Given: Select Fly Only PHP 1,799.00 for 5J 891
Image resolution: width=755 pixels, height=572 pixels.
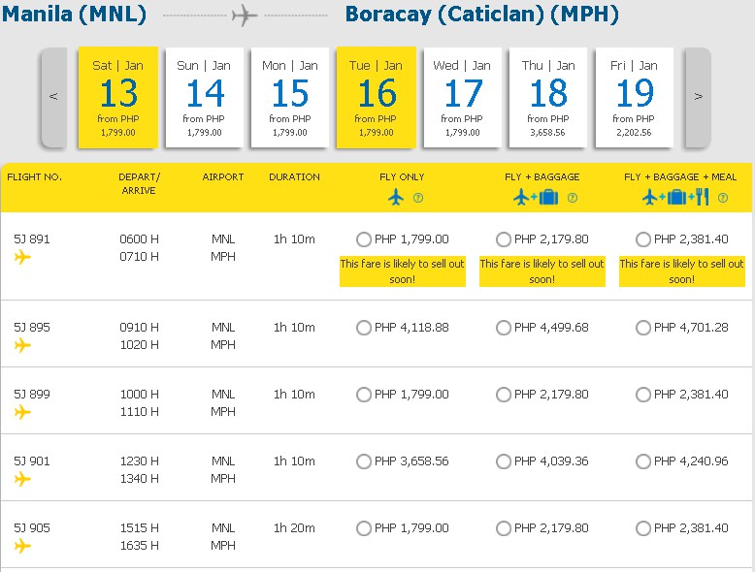Looking at the screenshot, I should tap(364, 239).
